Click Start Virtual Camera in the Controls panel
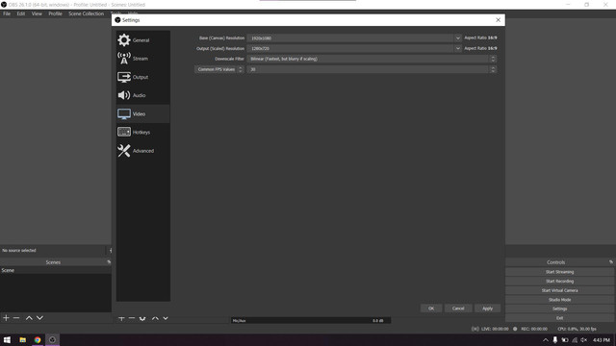616x346 pixels. pyautogui.click(x=559, y=290)
